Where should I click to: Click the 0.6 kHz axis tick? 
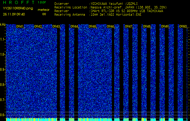[3, 115]
